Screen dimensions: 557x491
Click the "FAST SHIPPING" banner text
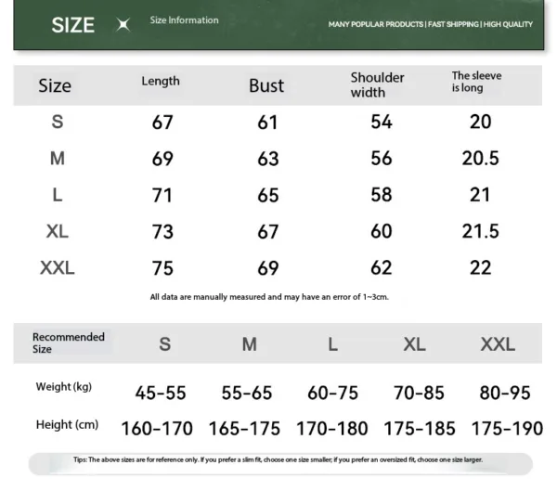click(x=453, y=24)
